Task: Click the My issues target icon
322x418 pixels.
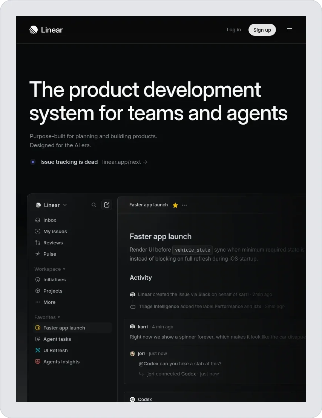Action: 38,231
